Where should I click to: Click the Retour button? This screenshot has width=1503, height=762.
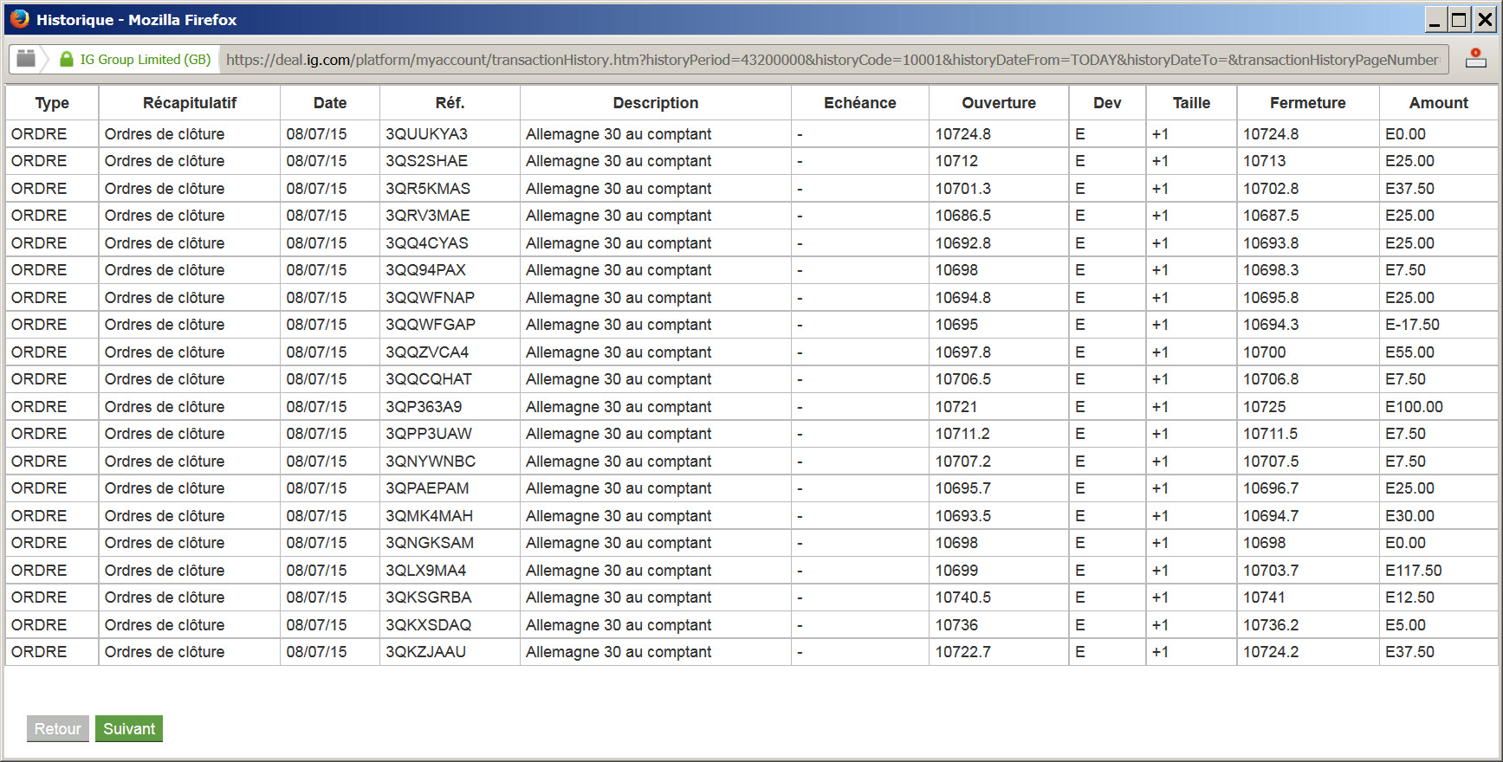[58, 728]
